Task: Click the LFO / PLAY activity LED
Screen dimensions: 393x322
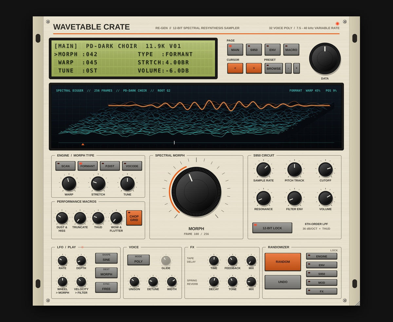Action: [x=82, y=247]
